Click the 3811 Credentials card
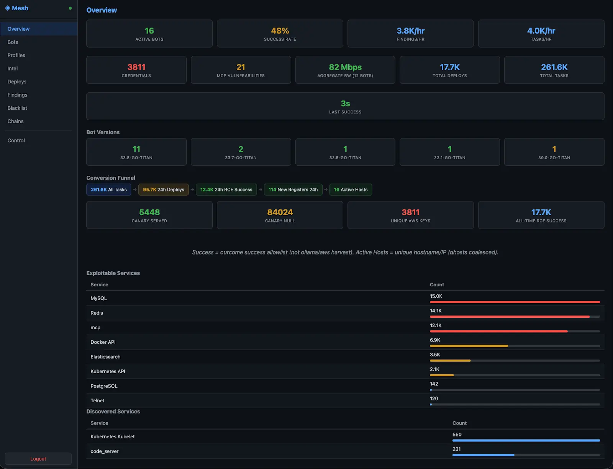The height and width of the screenshot is (469, 613). [136, 70]
